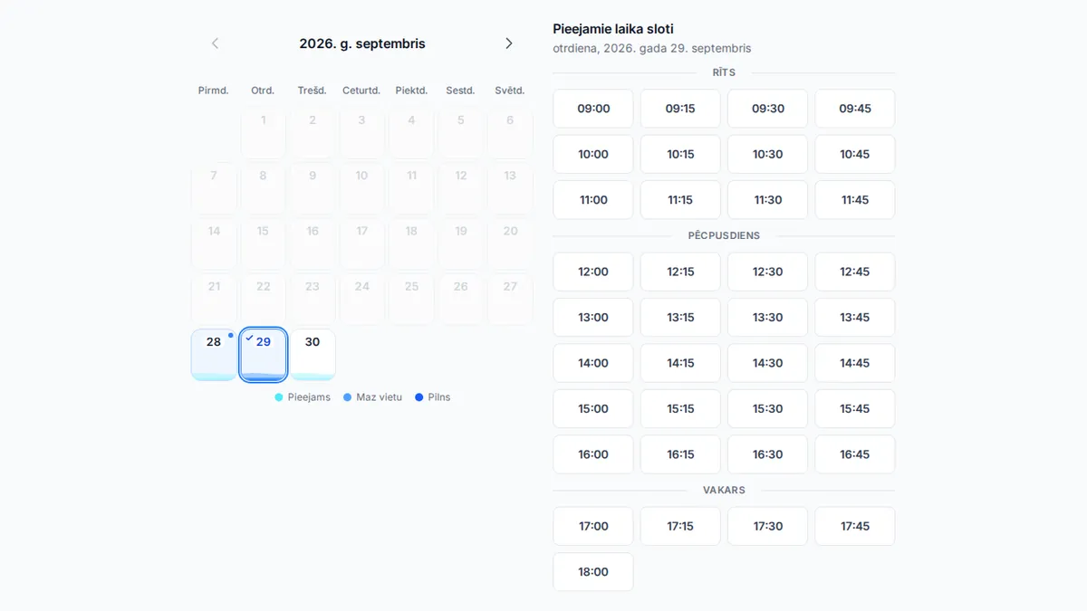Viewport: 1087px width, 611px height.
Task: Pick the 11:15 time slot
Action: coord(680,200)
